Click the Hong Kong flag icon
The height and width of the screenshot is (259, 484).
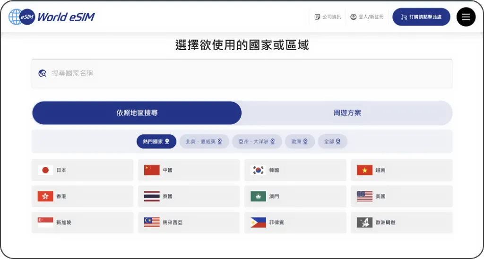tap(45, 196)
